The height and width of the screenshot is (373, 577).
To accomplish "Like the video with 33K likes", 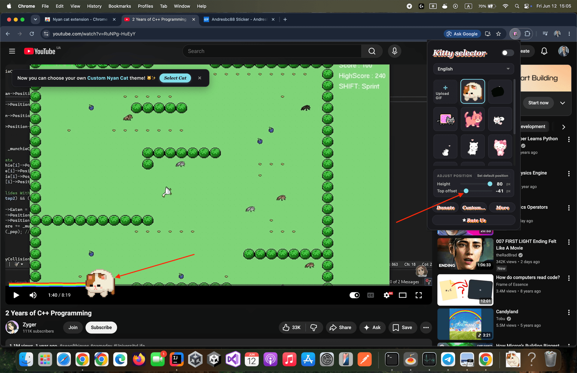I will pos(292,327).
